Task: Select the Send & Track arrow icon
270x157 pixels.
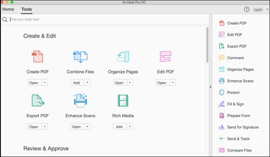Action: click(x=222, y=138)
